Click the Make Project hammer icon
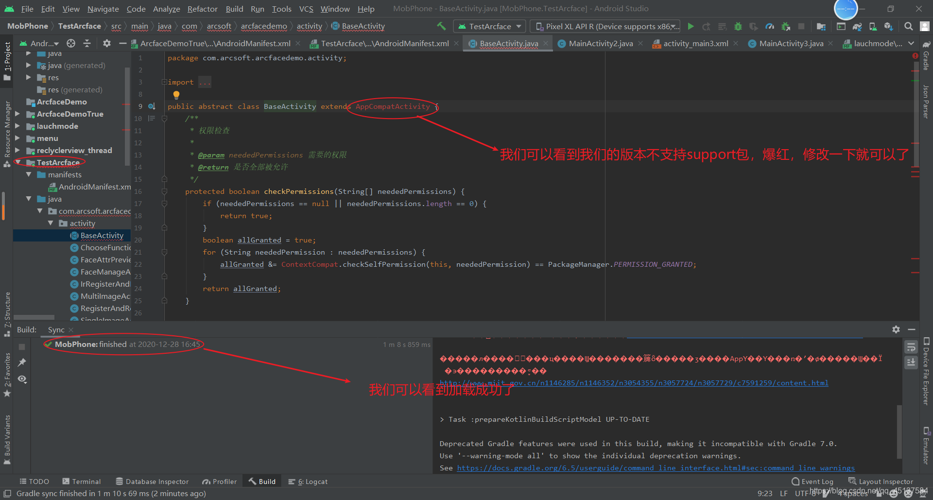 pos(441,26)
